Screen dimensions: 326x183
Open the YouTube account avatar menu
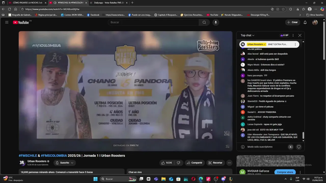(315, 22)
